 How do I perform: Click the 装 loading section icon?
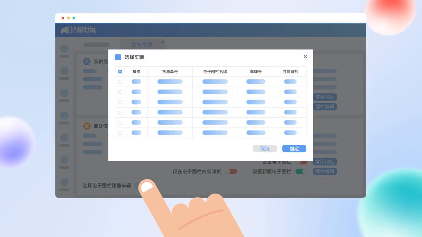[87, 62]
